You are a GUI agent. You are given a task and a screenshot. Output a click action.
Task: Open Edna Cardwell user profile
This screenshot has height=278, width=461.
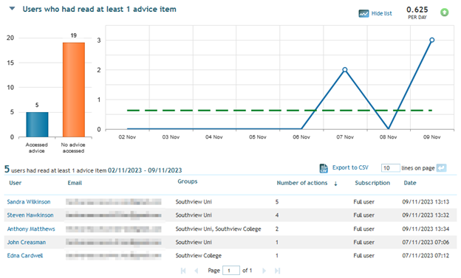point(25,256)
